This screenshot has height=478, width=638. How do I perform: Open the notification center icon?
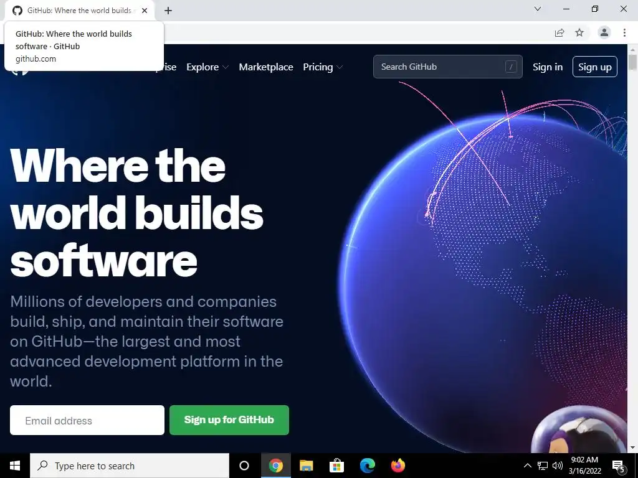(x=619, y=466)
